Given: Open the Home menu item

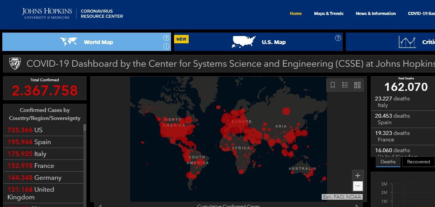Looking at the screenshot, I should [296, 13].
